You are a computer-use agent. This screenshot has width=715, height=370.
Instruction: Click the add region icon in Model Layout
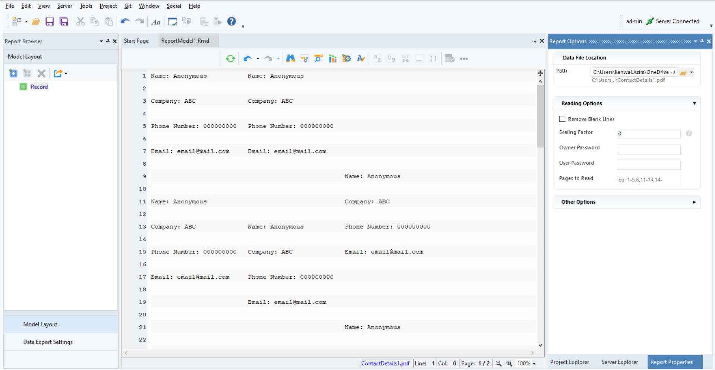(x=13, y=73)
